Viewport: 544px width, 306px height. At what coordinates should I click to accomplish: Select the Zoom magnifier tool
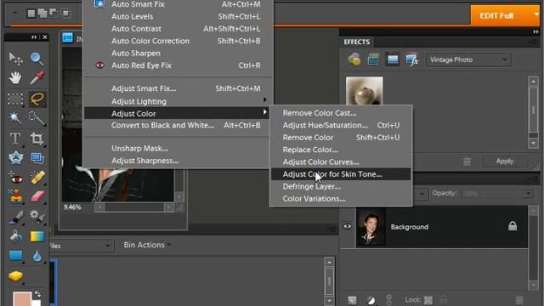click(x=37, y=59)
